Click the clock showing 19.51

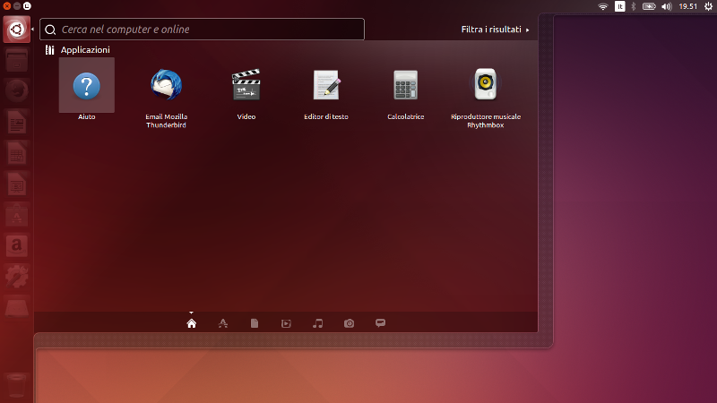click(687, 6)
